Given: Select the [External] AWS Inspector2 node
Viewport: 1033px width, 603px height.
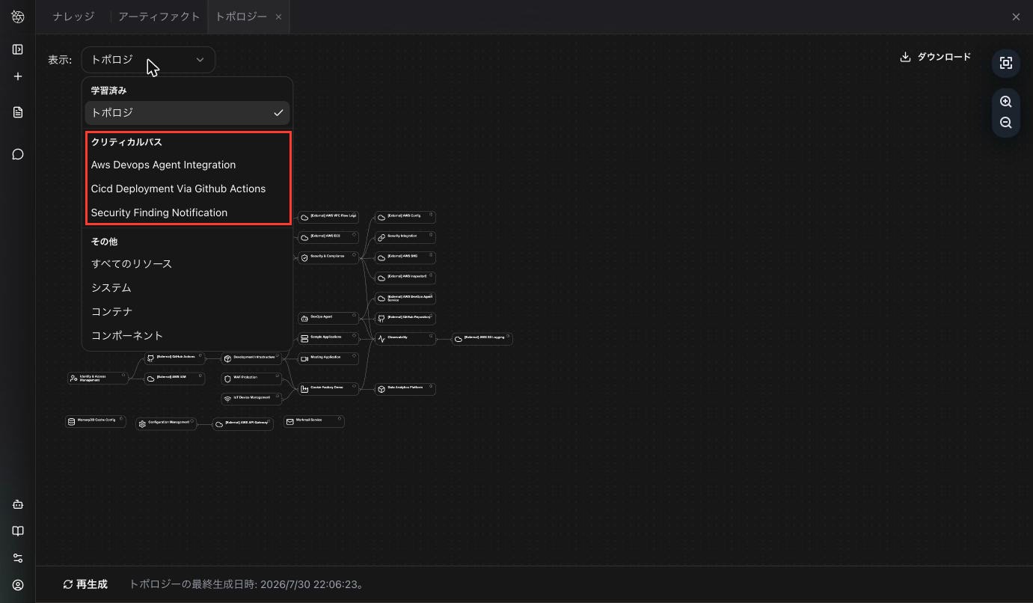Looking at the screenshot, I should click(405, 278).
